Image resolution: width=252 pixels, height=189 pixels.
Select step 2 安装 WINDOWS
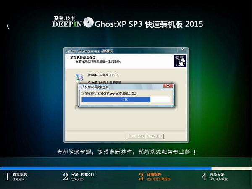79,176
